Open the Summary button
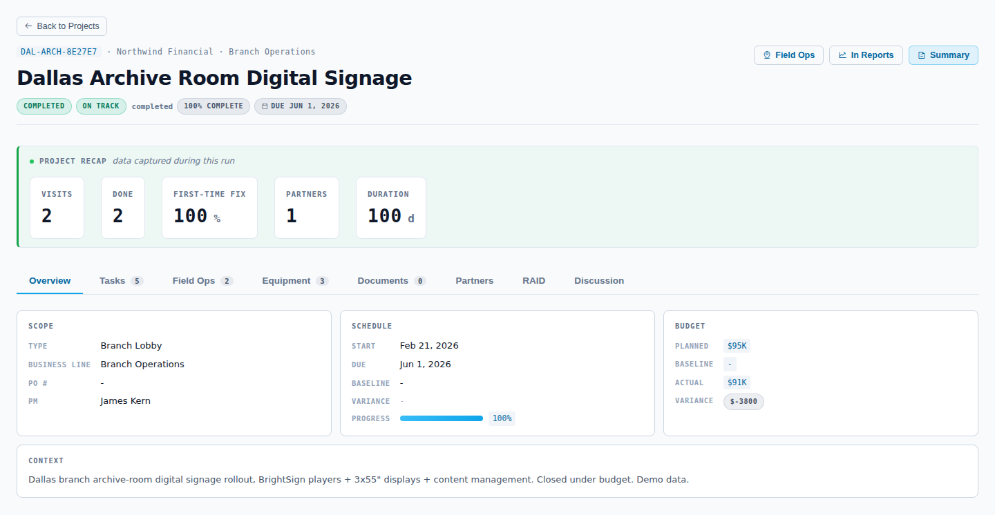 point(943,55)
